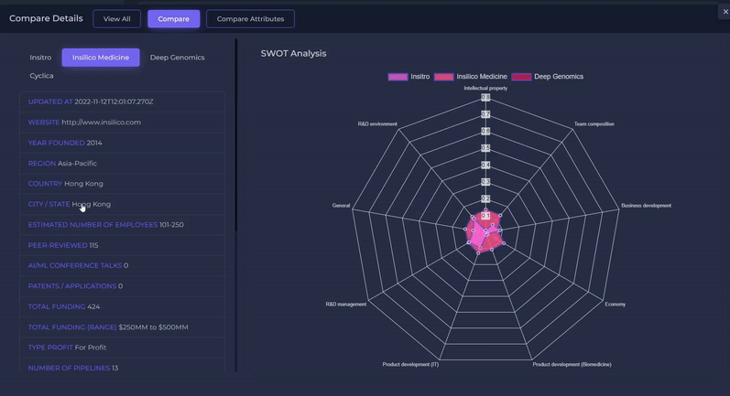This screenshot has width=730, height=396.
Task: Click the R&D management axis label
Action: pos(346,304)
